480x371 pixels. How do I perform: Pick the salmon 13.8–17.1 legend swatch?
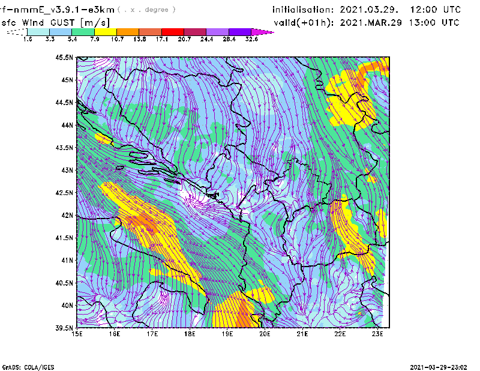click(151, 32)
